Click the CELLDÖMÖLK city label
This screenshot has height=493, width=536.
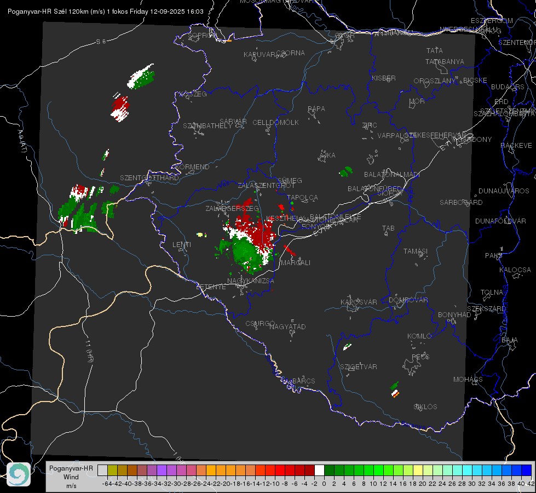(x=276, y=123)
